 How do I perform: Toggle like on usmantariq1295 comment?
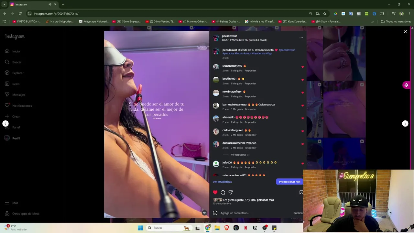[x=302, y=67]
